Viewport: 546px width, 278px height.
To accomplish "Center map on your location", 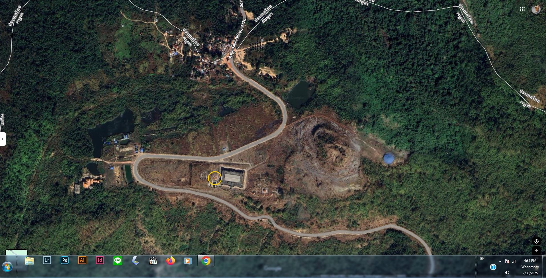I will tap(536, 241).
